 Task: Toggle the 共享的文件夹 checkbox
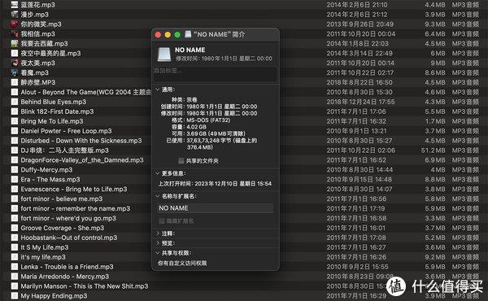point(181,161)
